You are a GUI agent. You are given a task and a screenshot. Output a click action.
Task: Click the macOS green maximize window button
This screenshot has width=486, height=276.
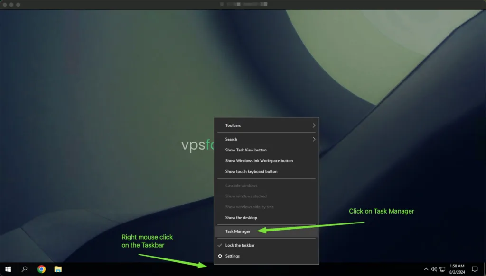pyautogui.click(x=19, y=4)
